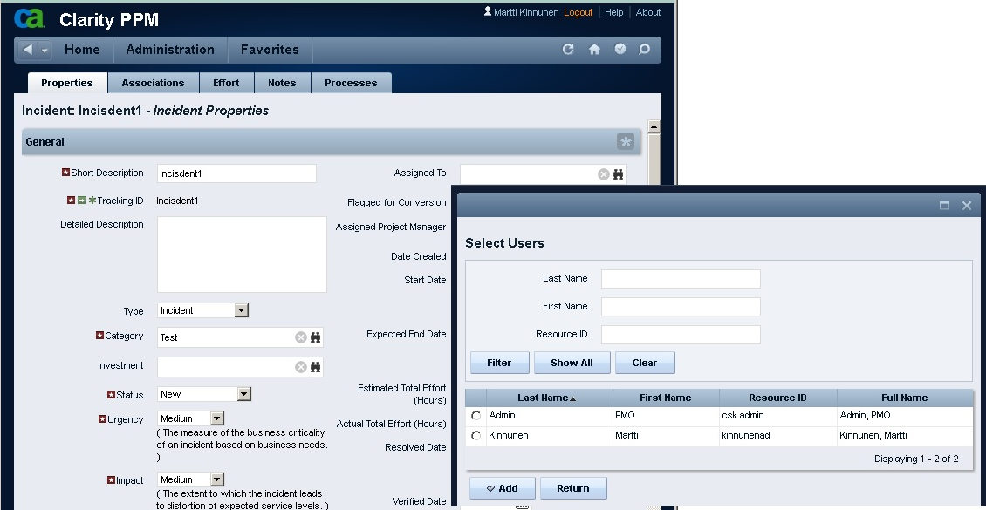Click the 'Admin, PMO' full name cell
Screen dimensions: 986x510
(x=904, y=416)
